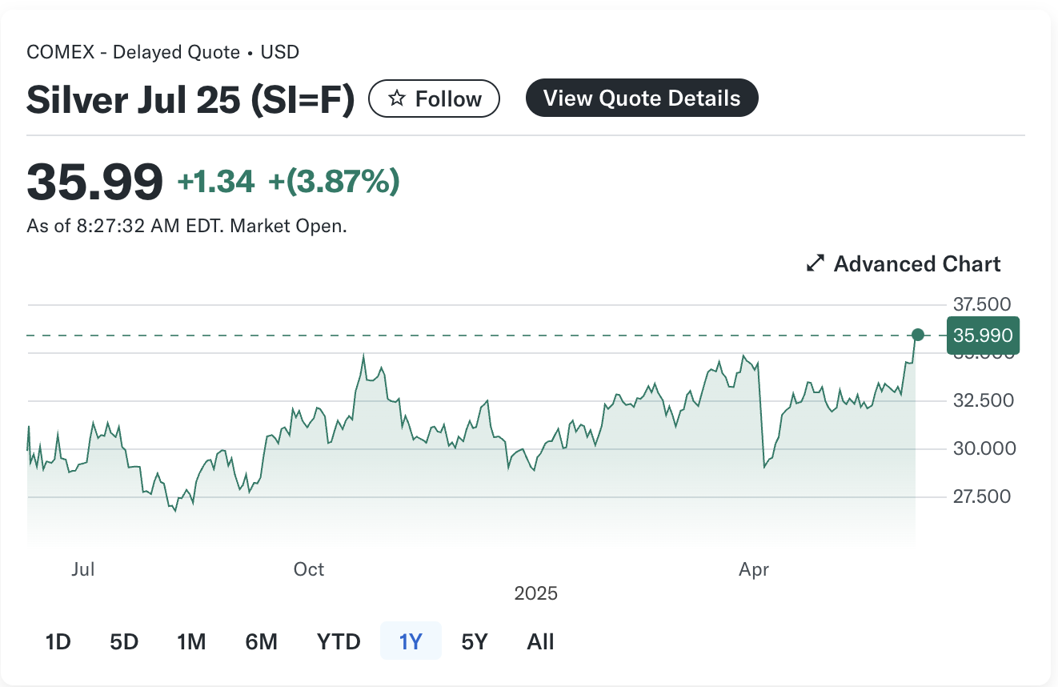Select the 5D time range
Screen dimensions: 1058x687
(124, 641)
